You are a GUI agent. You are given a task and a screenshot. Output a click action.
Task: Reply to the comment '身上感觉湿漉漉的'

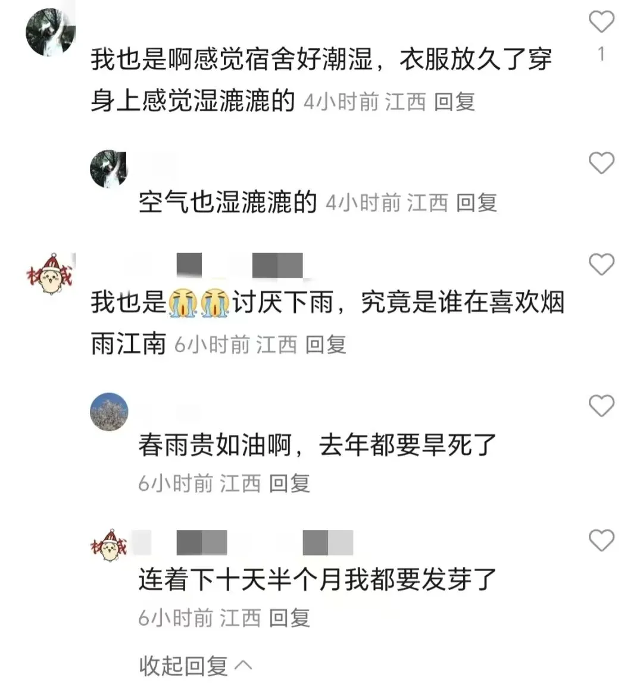[x=455, y=102]
